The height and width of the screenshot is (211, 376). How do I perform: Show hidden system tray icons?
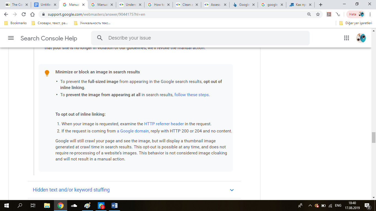310,206
